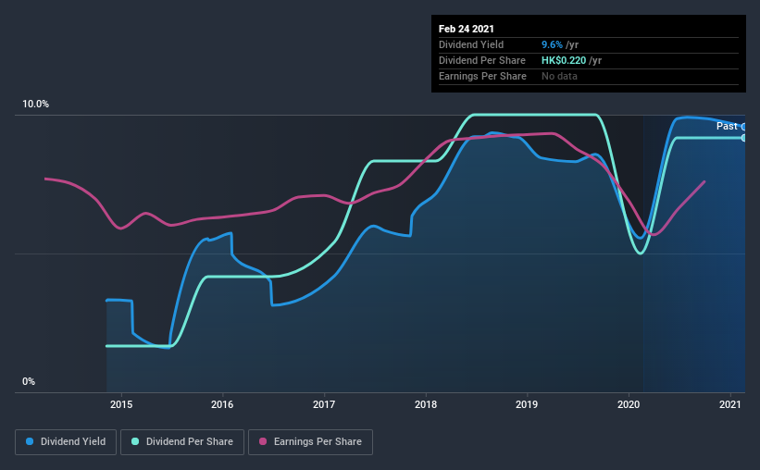This screenshot has width=760, height=470.
Task: Click the 2020 x-axis label
Action: (629, 404)
